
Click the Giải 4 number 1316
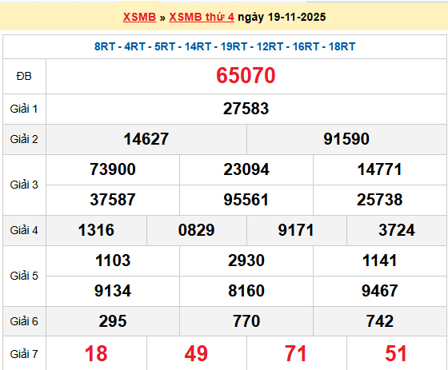tap(96, 230)
